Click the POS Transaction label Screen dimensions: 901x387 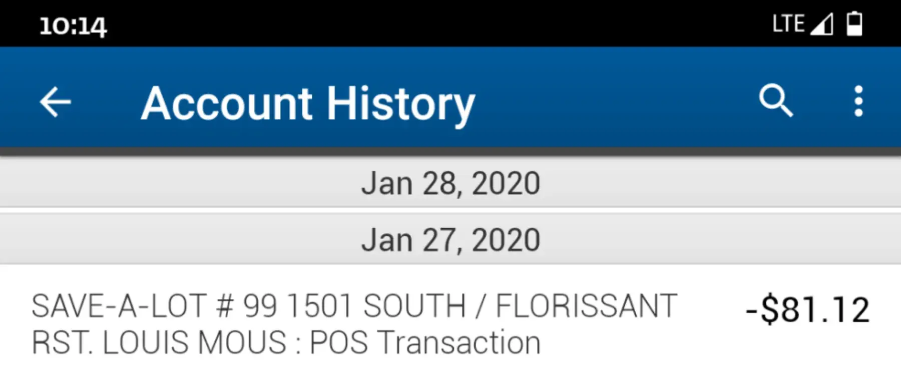tap(425, 343)
